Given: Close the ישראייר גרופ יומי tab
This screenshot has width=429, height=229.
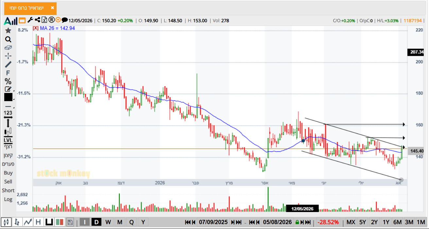Looking at the screenshot, I should [x=53, y=8].
